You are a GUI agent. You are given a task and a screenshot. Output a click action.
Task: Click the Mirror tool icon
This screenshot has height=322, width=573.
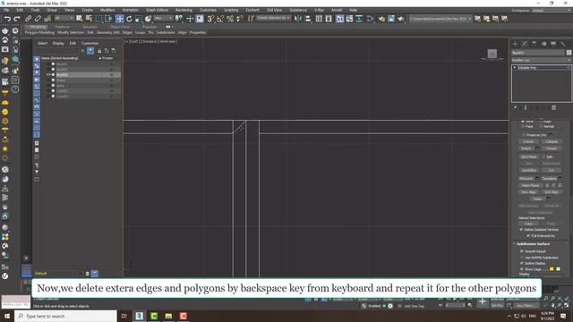coord(298,18)
